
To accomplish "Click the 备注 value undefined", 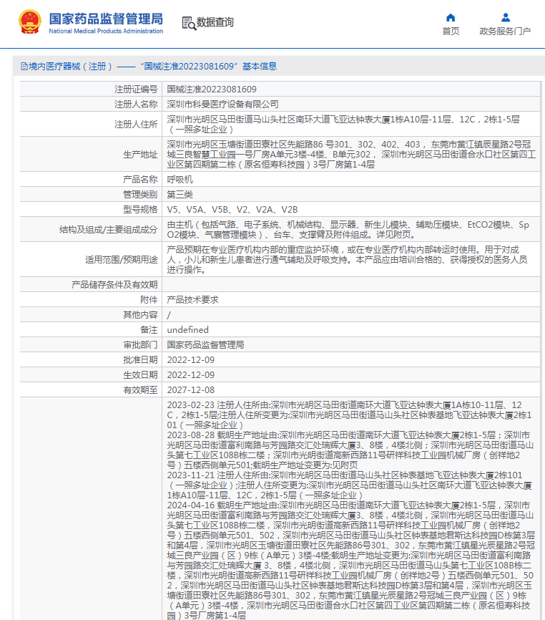I will (187, 330).
